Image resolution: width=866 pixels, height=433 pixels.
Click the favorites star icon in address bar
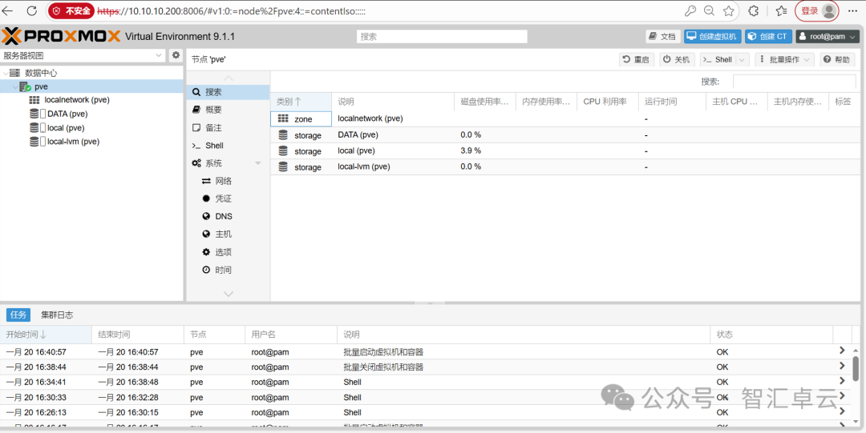click(729, 11)
